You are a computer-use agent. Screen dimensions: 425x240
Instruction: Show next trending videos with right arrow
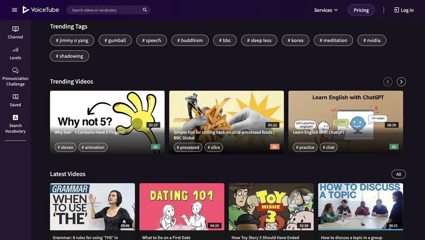pos(401,82)
